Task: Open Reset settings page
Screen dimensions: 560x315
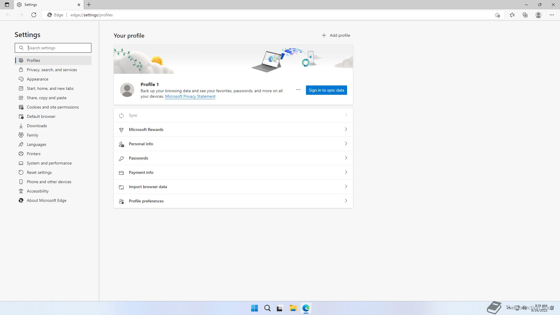Action: 53,172
